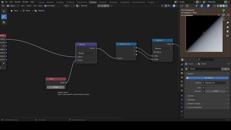Open the Output properties tab
The height and width of the screenshot is (130, 231).
click(182, 73)
